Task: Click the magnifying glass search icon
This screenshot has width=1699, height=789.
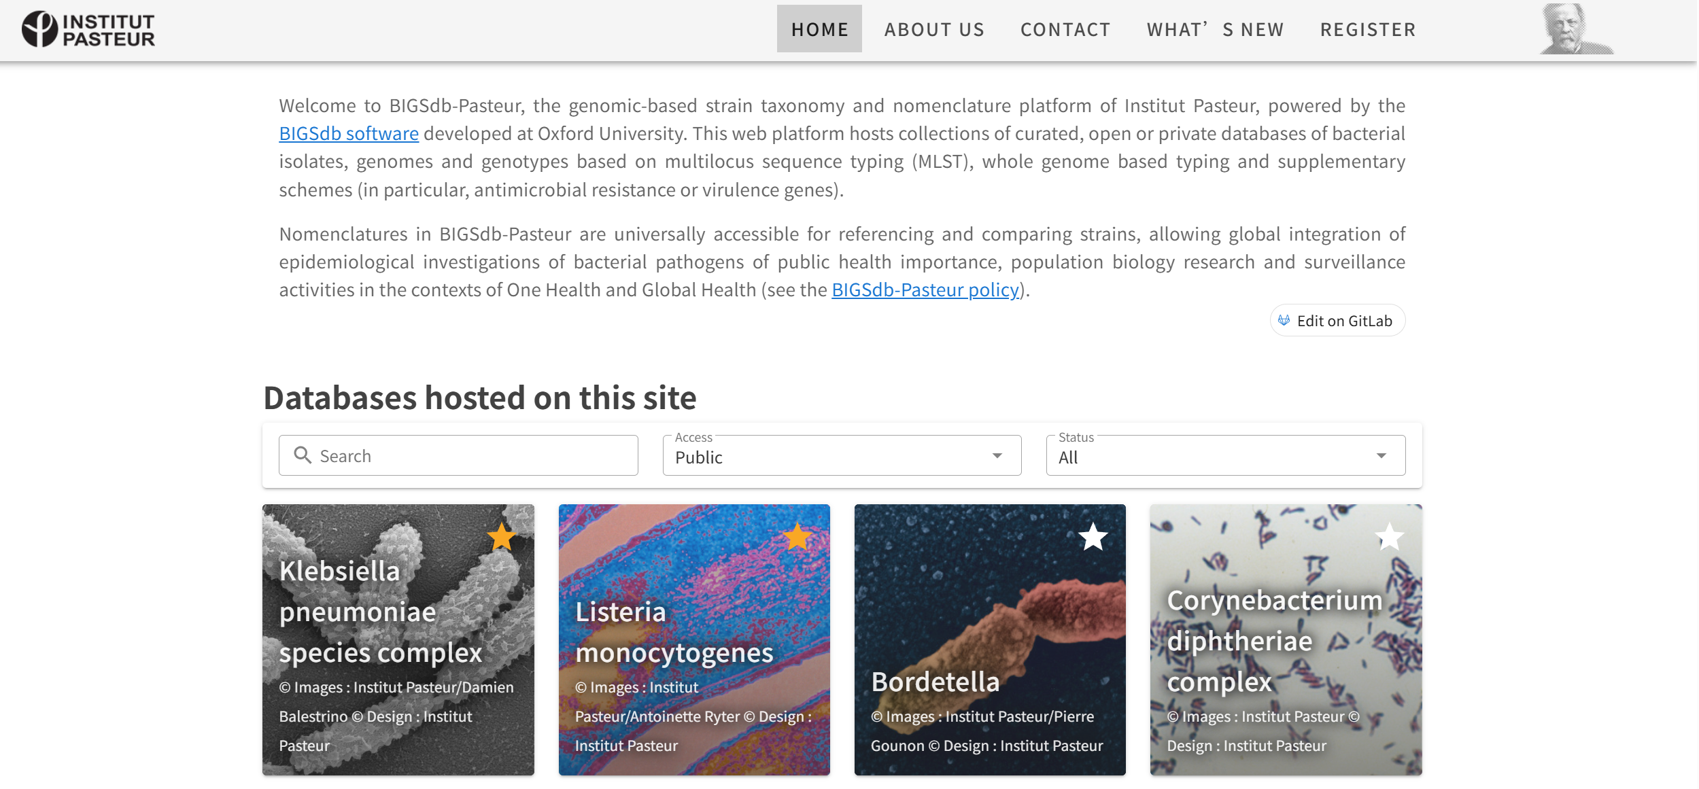Action: [303, 455]
